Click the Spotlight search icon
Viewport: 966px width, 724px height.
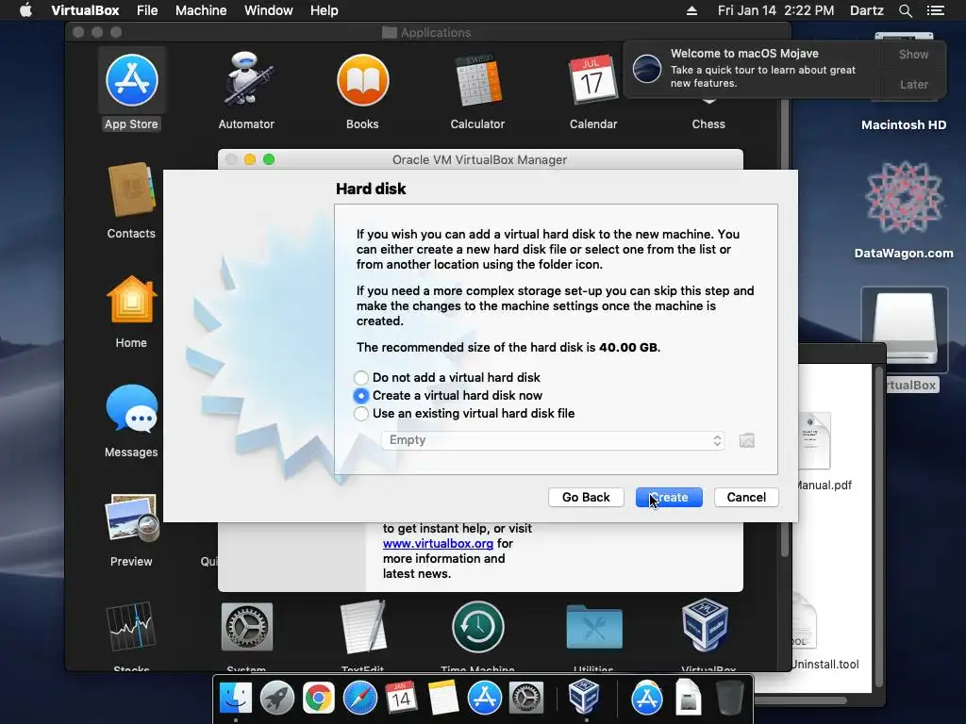tap(905, 10)
